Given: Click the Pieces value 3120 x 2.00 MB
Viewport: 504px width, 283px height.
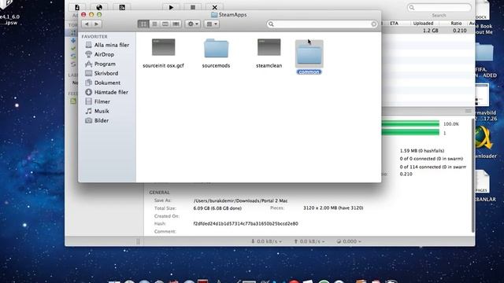Looking at the screenshot, I should pyautogui.click(x=333, y=208).
